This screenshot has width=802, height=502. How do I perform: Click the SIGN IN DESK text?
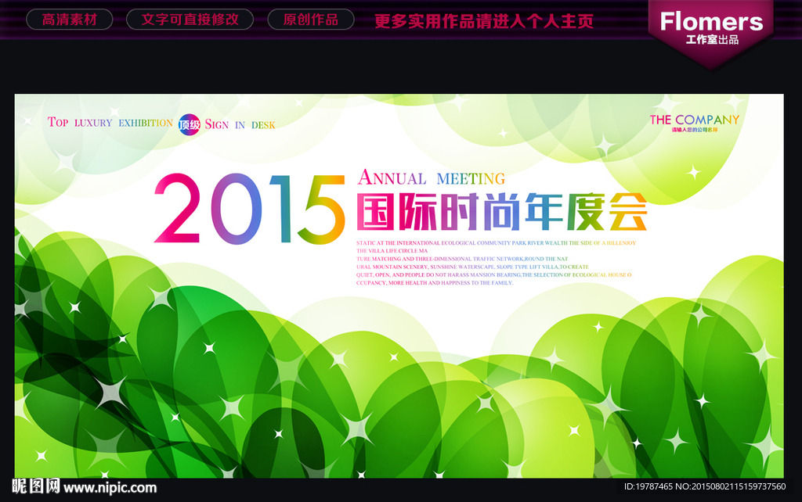pos(240,124)
